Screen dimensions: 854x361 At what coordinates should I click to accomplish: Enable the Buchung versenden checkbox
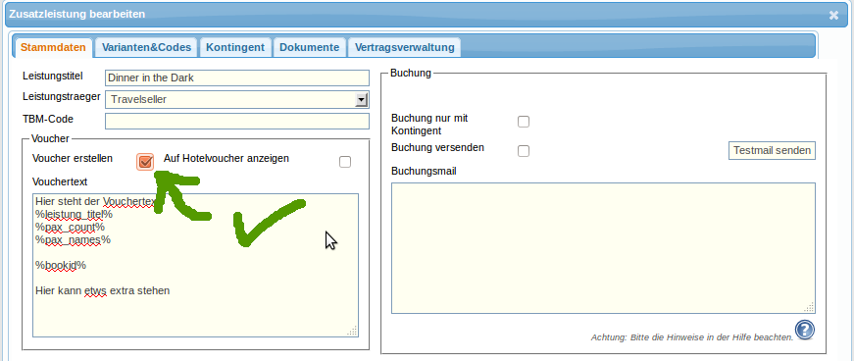pyautogui.click(x=524, y=151)
